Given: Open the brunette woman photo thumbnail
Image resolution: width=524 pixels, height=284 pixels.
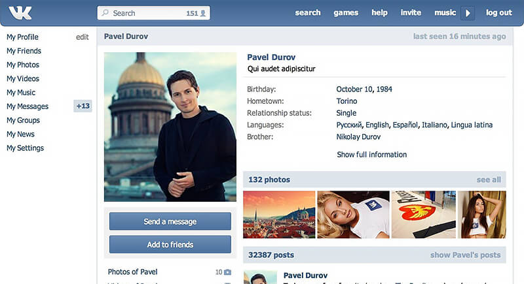Looking at the screenshot, I should (482, 214).
